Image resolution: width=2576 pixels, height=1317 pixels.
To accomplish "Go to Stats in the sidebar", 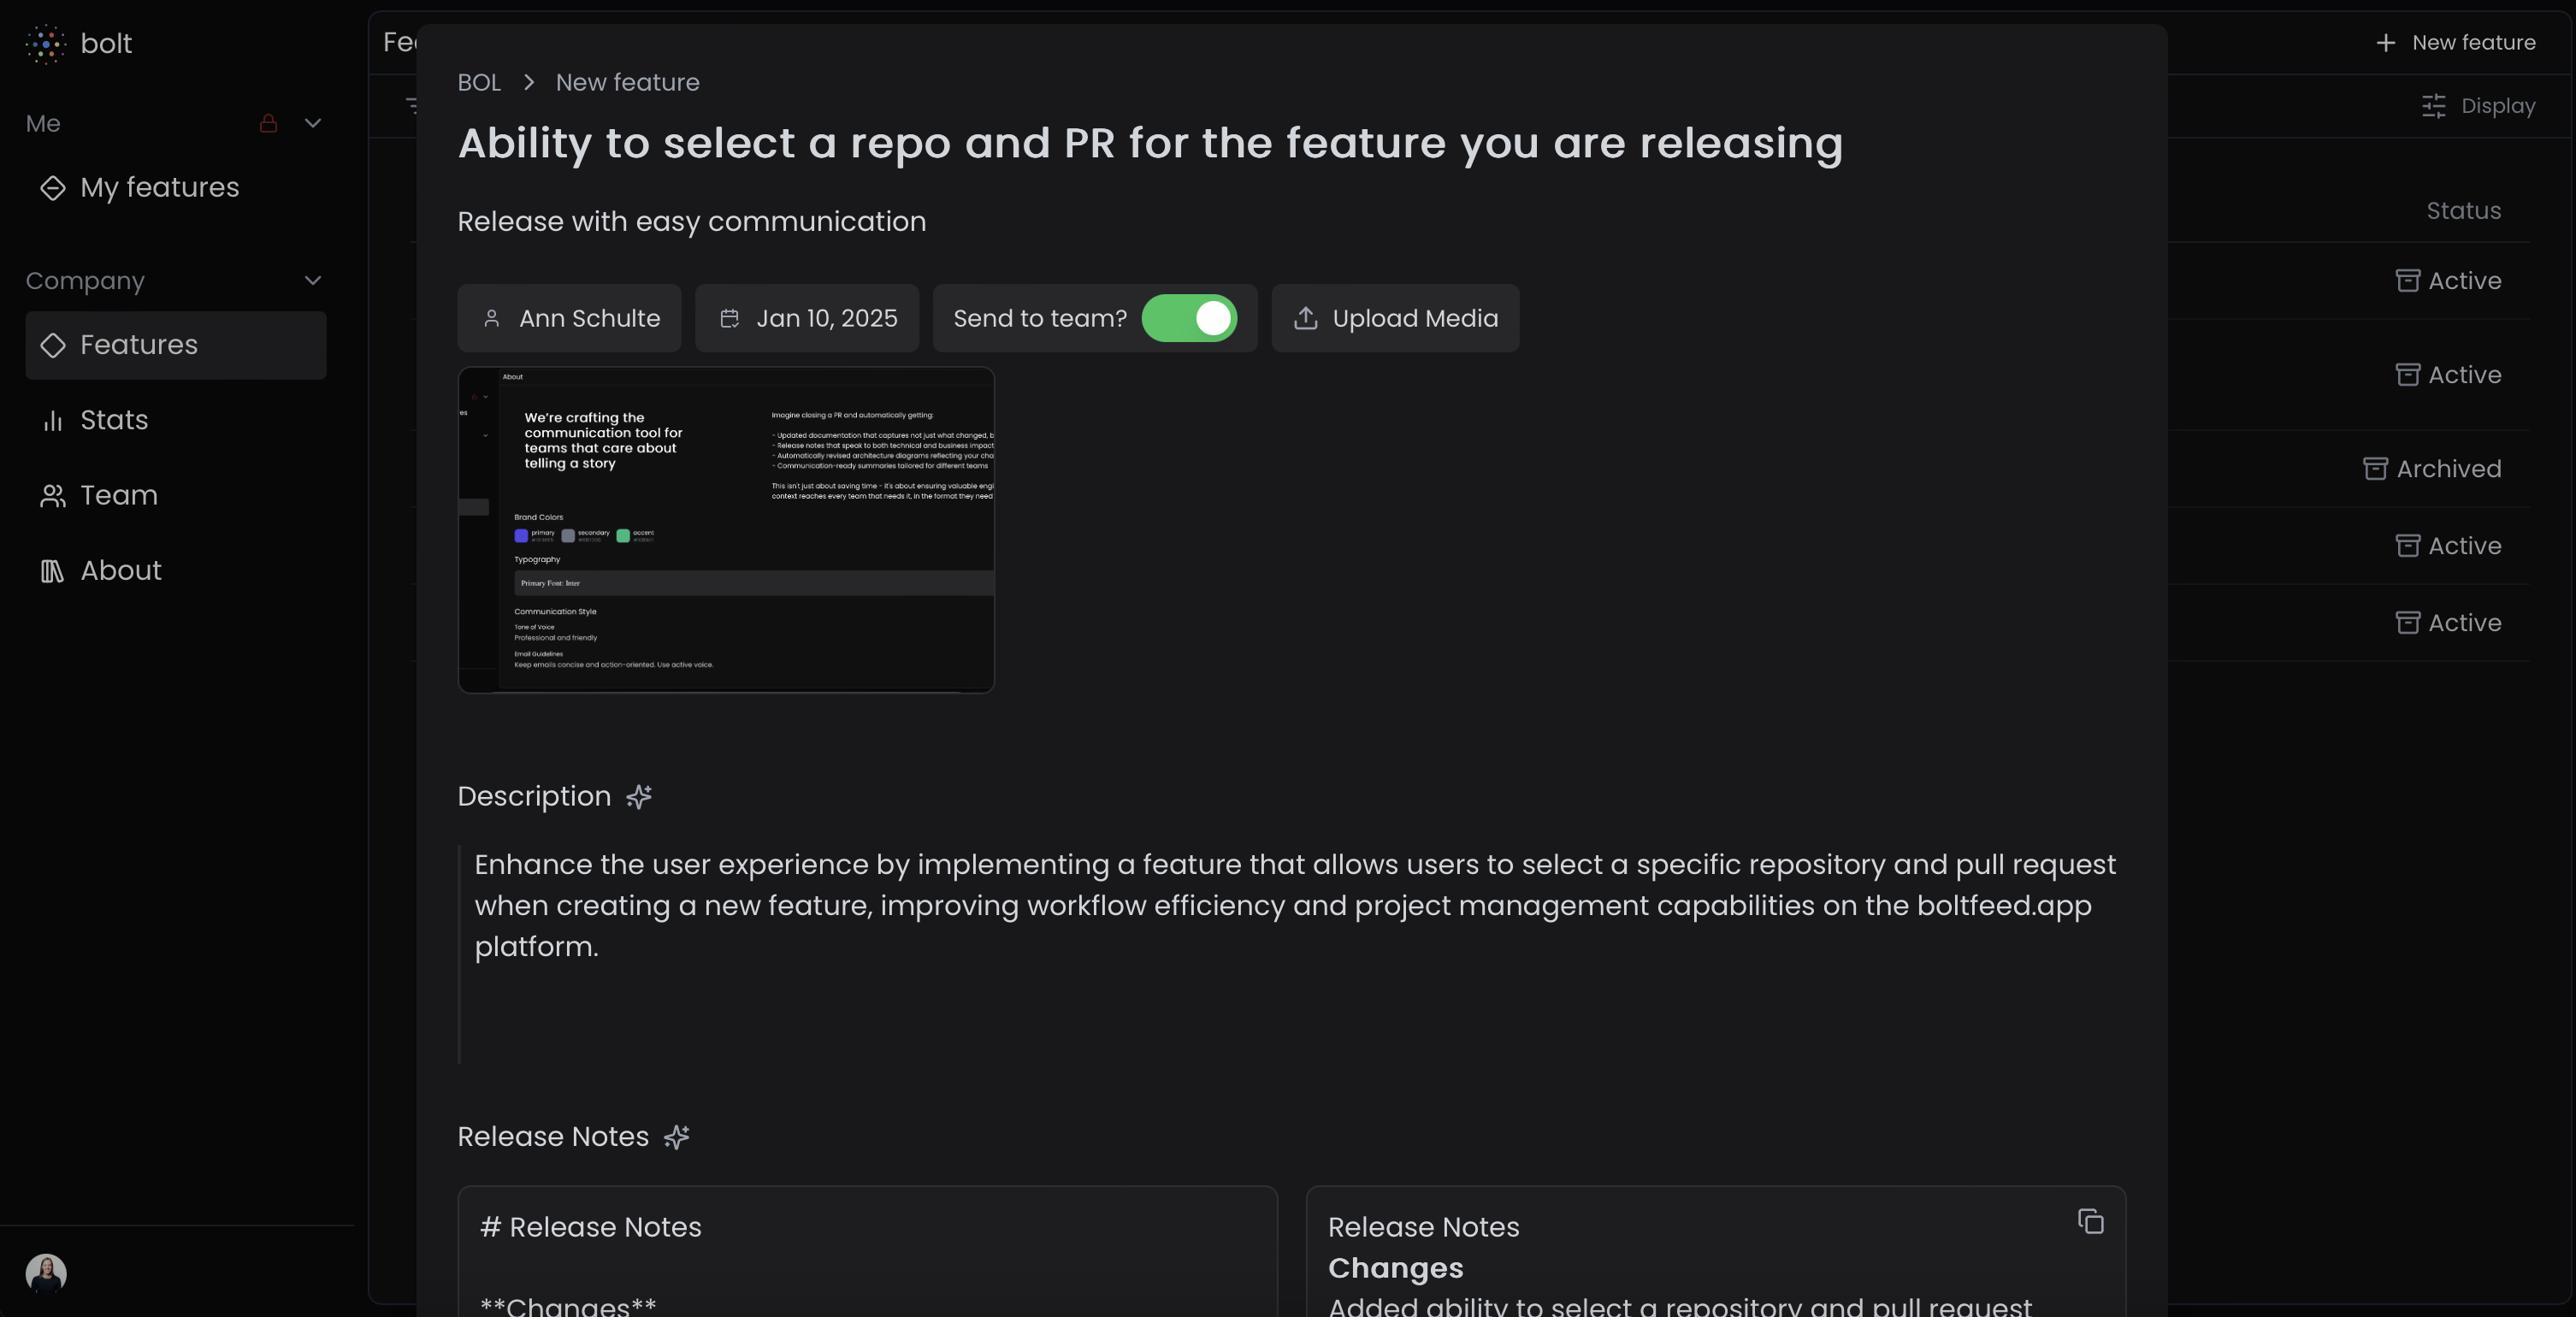I will (114, 421).
